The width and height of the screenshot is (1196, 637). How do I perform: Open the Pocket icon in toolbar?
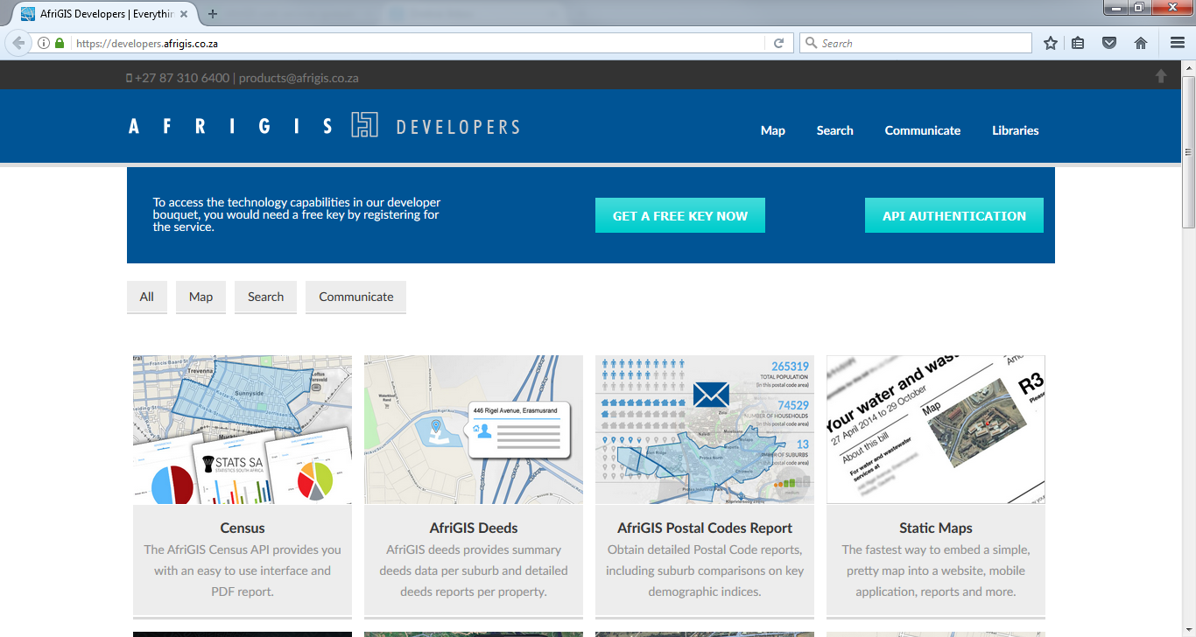click(x=1109, y=43)
